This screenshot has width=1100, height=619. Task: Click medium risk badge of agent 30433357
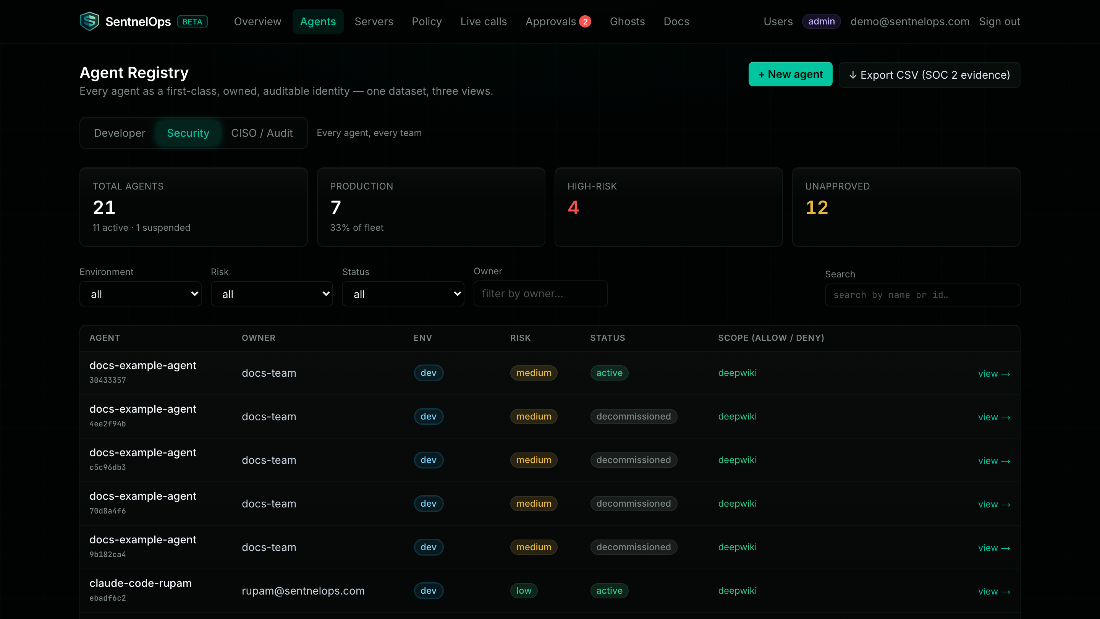[534, 373]
